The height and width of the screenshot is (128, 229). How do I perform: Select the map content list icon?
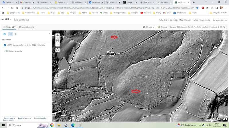pos(10,34)
